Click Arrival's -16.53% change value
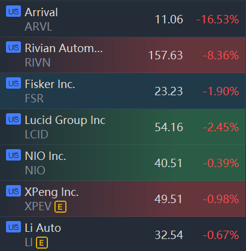 click(x=218, y=19)
